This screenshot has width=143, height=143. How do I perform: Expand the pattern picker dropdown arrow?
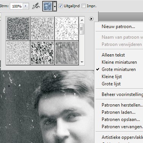(x=55, y=6)
